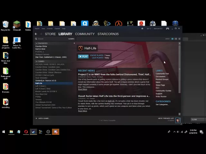
Task: Open the STARCORN35 profile tab
Action: click(x=108, y=34)
